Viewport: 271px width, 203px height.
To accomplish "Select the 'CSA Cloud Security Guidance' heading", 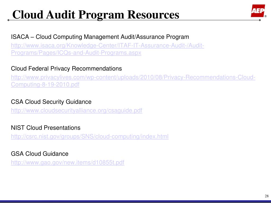I will click(x=51, y=102).
